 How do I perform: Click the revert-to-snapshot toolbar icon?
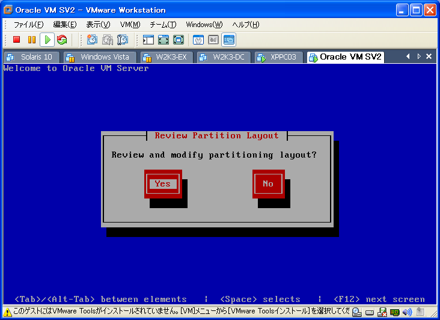pos(107,40)
